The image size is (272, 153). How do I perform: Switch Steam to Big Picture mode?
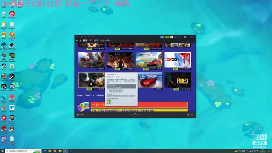pos(185,37)
